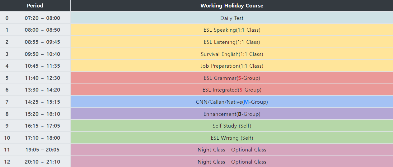The image size is (393, 167).
Task: Select the Daily Test row
Action: point(232,18)
